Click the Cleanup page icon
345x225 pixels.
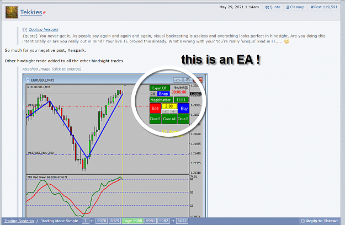click(288, 7)
